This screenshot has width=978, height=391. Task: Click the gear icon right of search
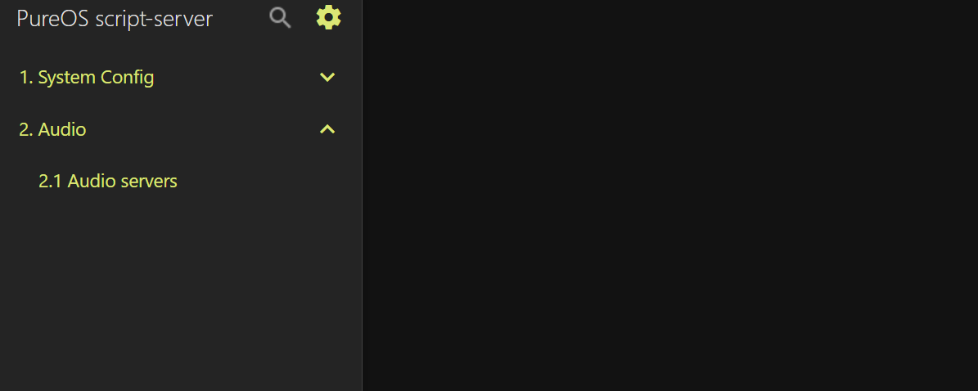[329, 17]
